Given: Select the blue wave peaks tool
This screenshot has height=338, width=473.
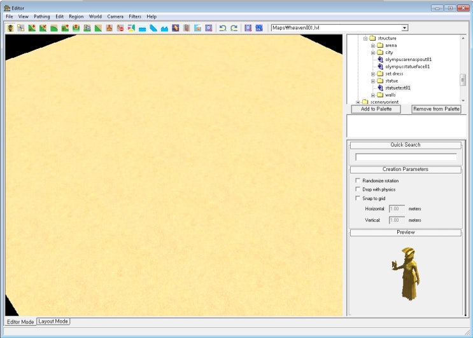Looking at the screenshot, I should pos(164,28).
